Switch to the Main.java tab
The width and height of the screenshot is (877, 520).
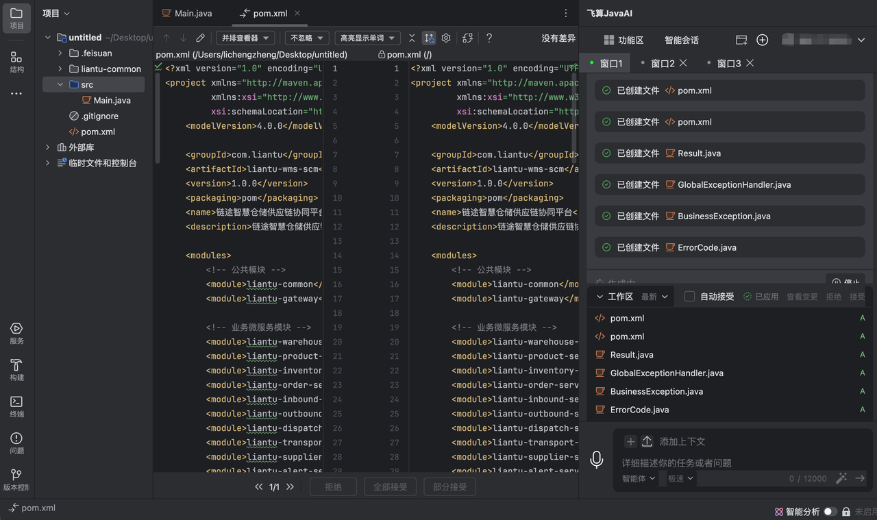pyautogui.click(x=187, y=13)
